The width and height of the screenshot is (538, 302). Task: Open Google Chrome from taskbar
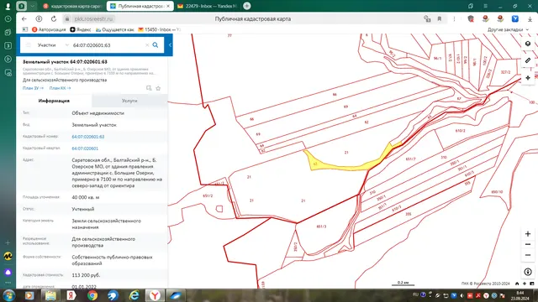(92, 295)
